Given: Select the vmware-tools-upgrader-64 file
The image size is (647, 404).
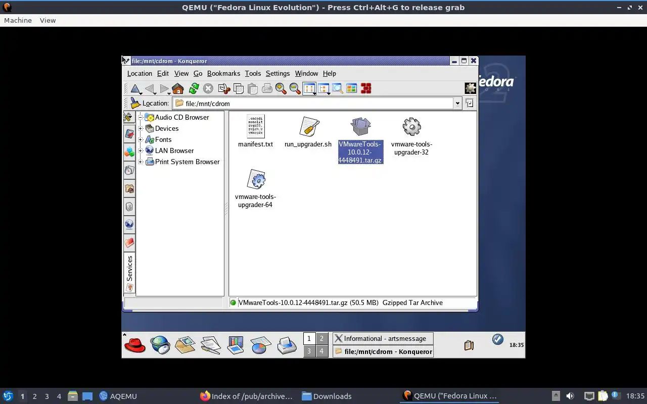Looking at the screenshot, I should coord(256,188).
